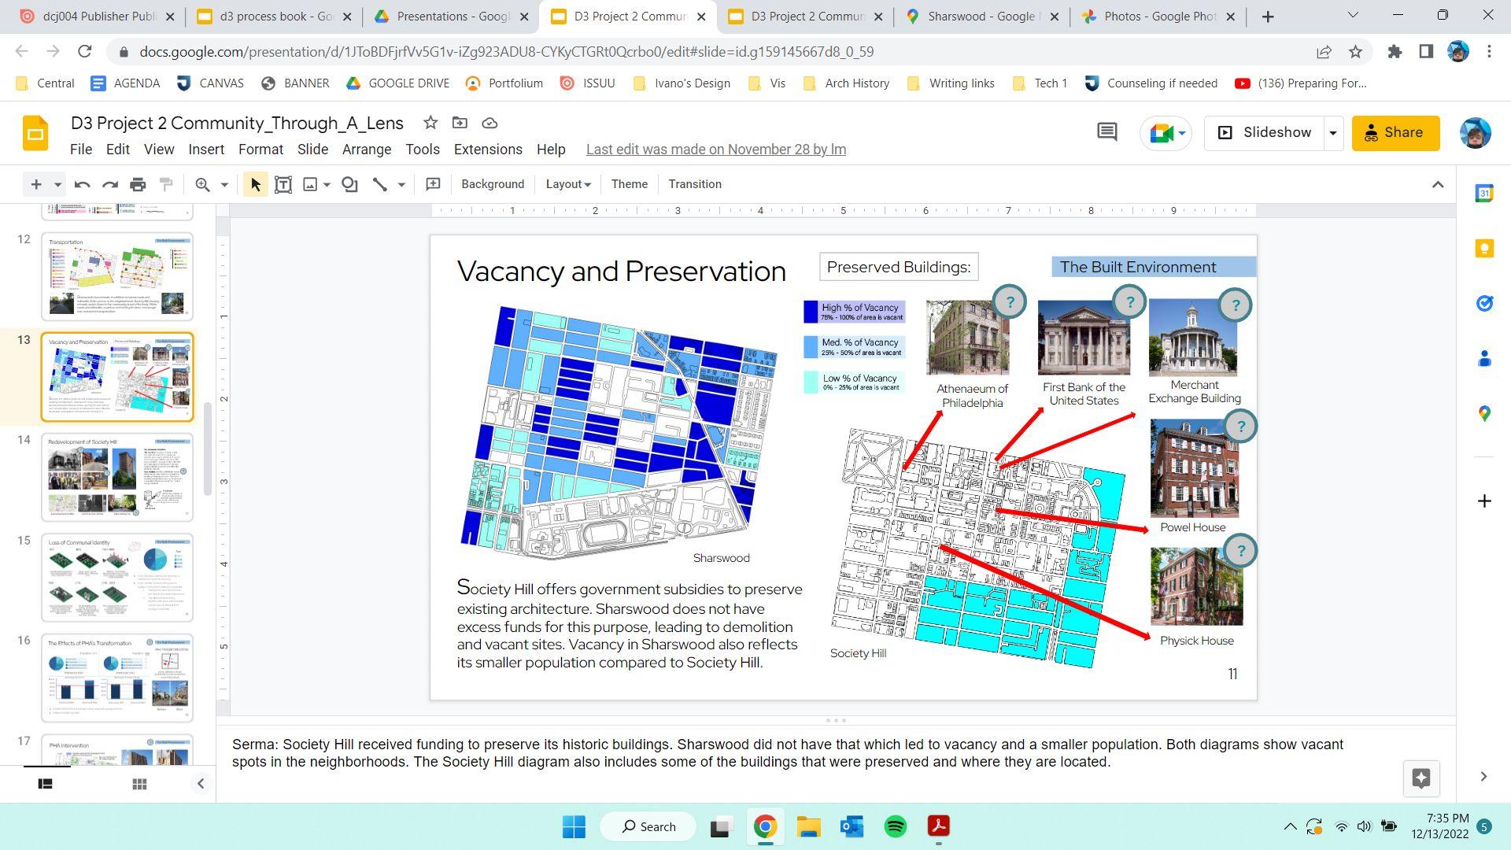The width and height of the screenshot is (1511, 850).
Task: Open the Arrange menu
Action: pyautogui.click(x=366, y=150)
